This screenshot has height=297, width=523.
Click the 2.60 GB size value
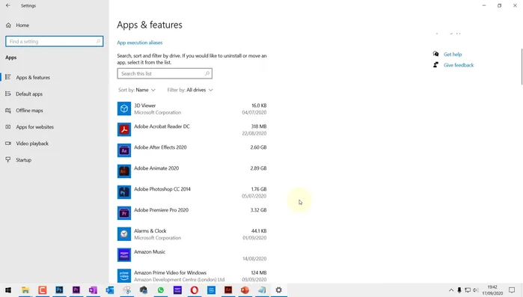(x=258, y=147)
